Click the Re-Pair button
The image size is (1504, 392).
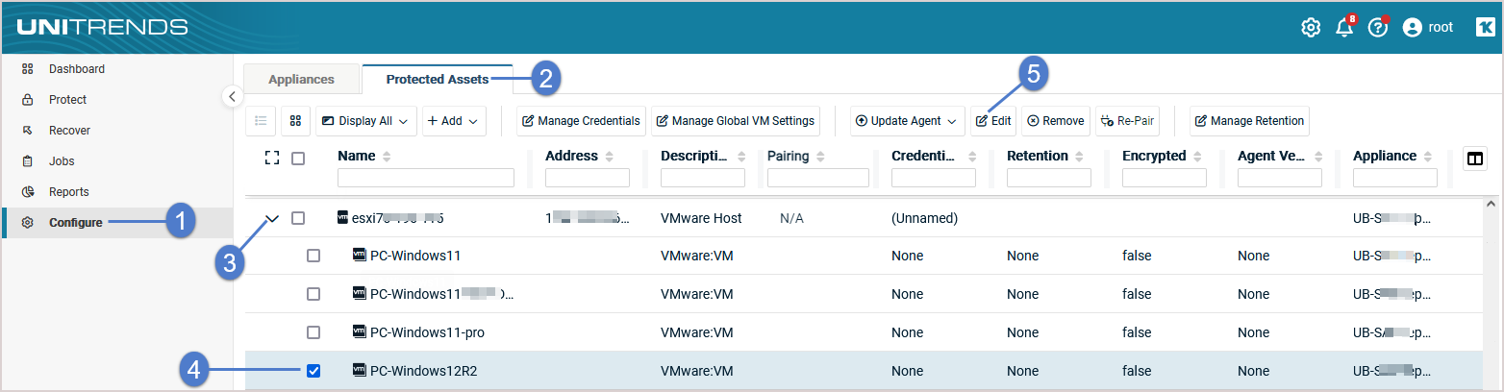pyautogui.click(x=1127, y=121)
